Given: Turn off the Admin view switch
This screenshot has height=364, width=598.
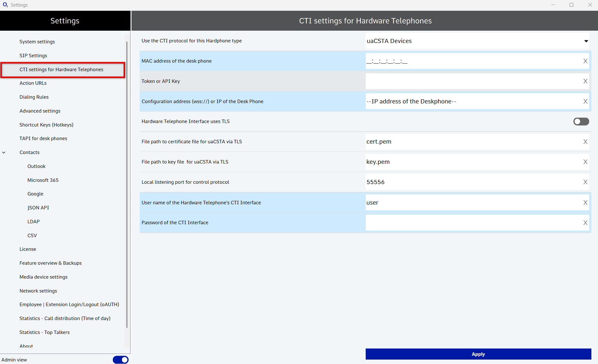Looking at the screenshot, I should click(120, 360).
